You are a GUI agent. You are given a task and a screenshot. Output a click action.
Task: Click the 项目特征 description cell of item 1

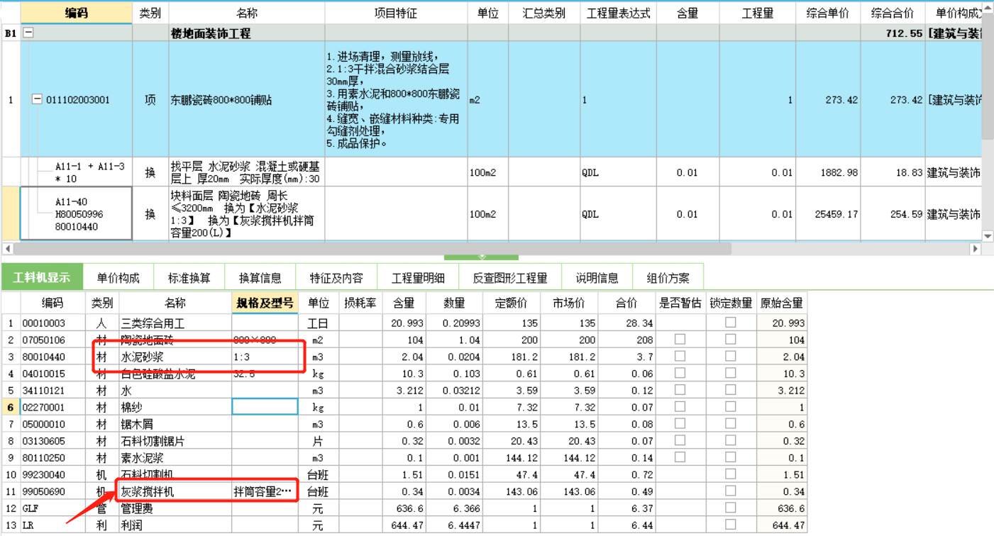click(396, 100)
